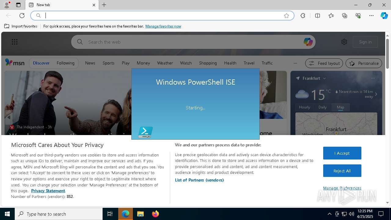391x220 pixels.
Task: Expand nearest rain details chevron
Action: coord(376,94)
